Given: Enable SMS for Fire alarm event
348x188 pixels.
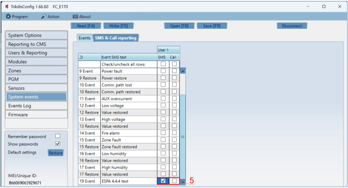Looking at the screenshot, I should (x=163, y=133).
